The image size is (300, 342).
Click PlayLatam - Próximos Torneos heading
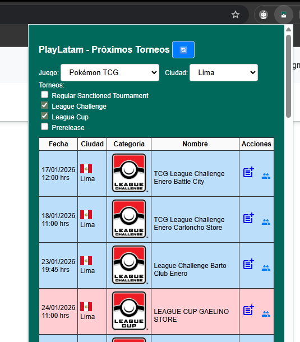104,50
